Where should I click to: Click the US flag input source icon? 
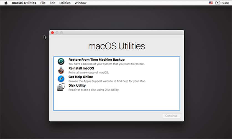pyautogui.click(x=211, y=3)
